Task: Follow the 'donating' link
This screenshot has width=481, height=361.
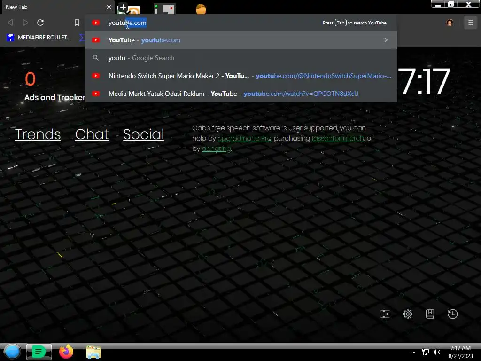Action: (216, 149)
